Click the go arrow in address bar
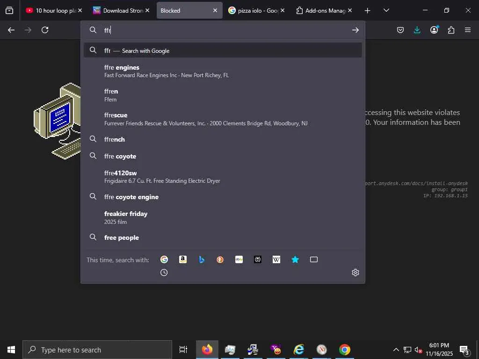This screenshot has height=359, width=479. [356, 30]
